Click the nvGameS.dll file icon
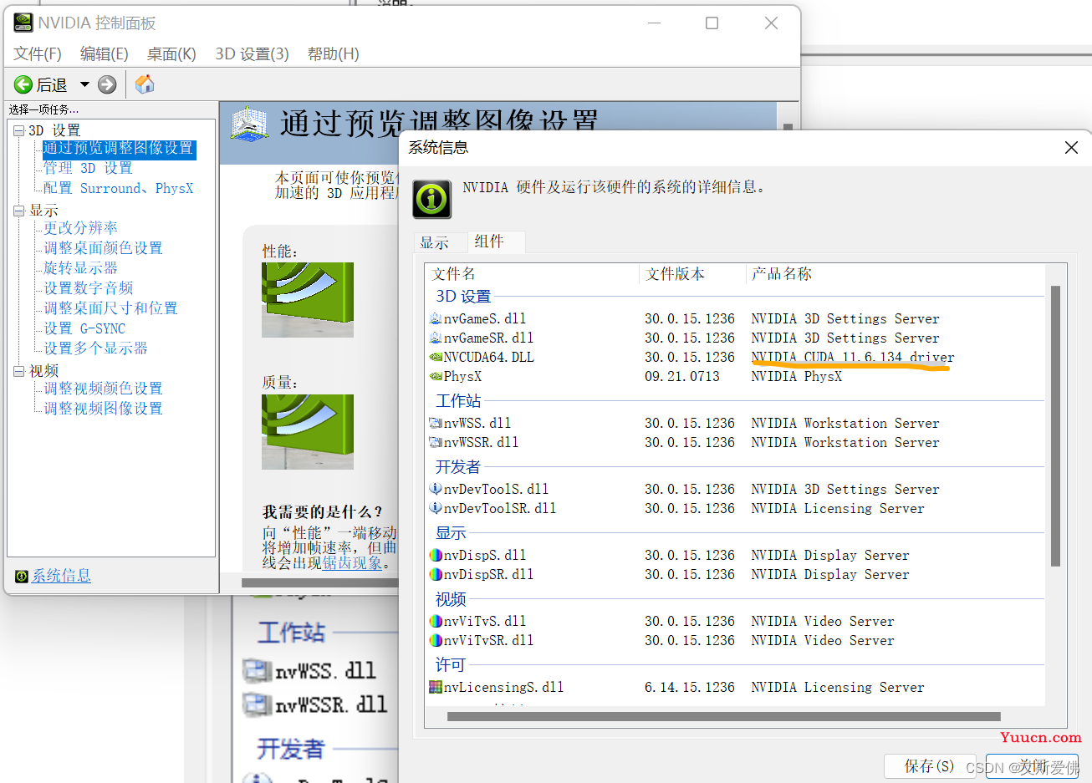1092x783 pixels. (435, 318)
